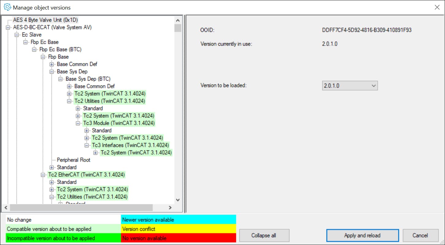Collapse the Tc3 Interfaces tree node

(87, 145)
